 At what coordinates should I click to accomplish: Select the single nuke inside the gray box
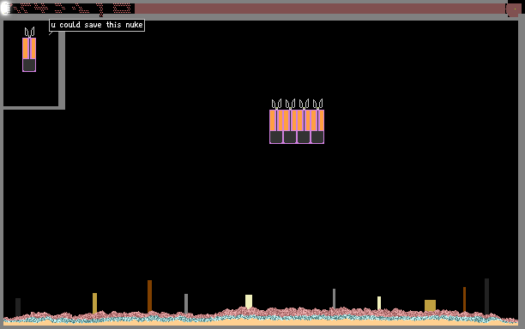[29, 50]
